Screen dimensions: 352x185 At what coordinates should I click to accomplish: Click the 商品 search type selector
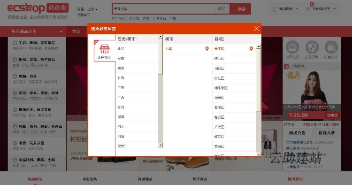click(222, 9)
